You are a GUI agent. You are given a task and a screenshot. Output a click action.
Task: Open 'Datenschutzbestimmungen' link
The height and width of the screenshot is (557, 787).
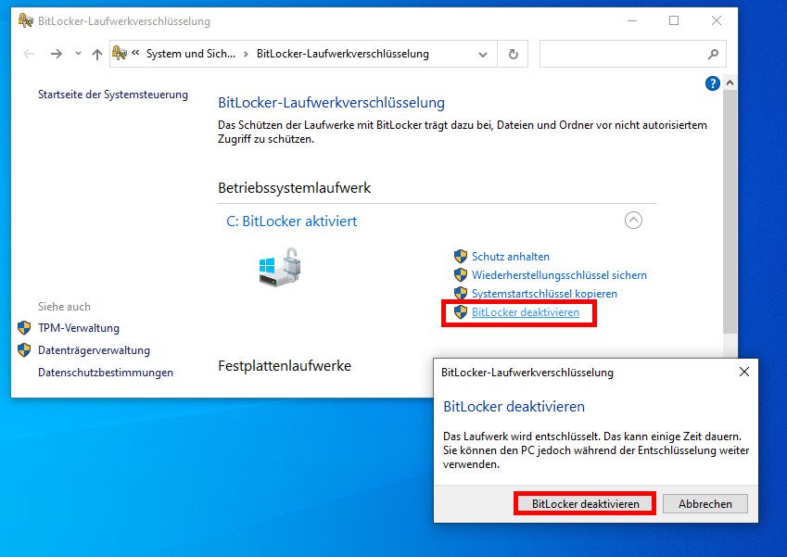click(x=106, y=373)
